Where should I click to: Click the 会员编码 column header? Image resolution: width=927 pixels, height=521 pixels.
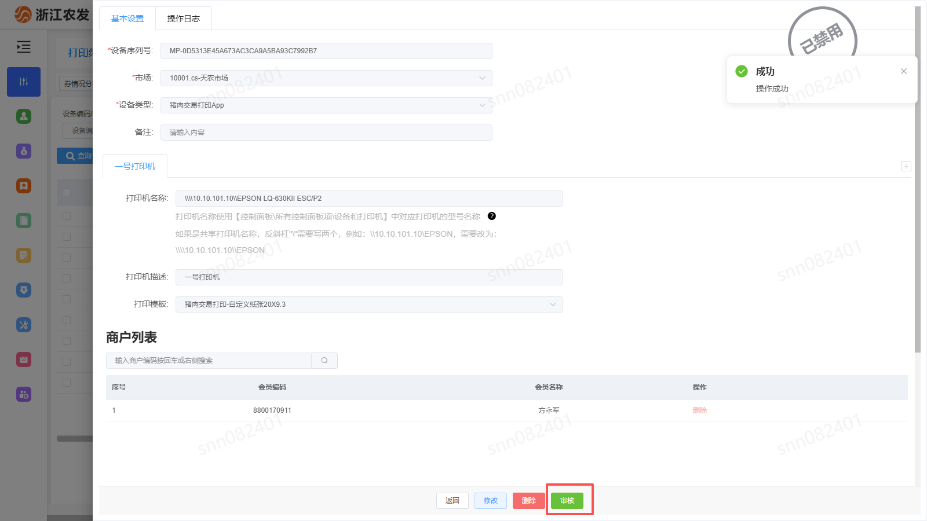point(272,387)
